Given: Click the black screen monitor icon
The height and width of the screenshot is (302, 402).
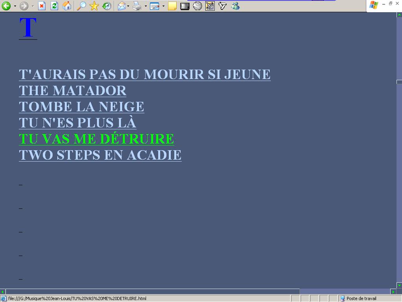Looking at the screenshot, I should click(185, 6).
